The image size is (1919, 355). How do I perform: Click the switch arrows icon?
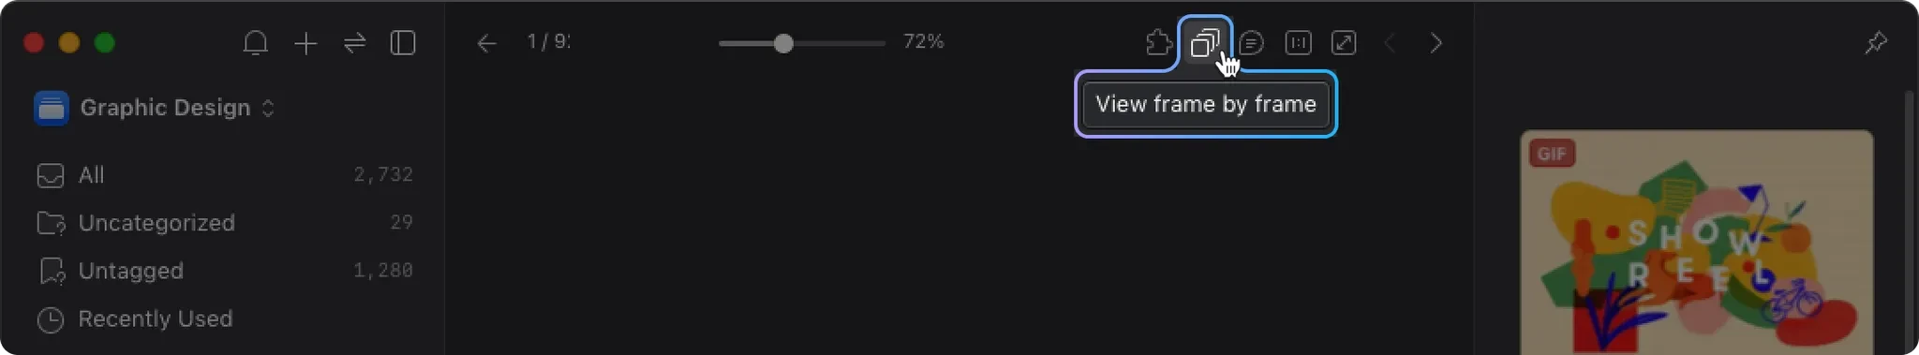(x=354, y=43)
